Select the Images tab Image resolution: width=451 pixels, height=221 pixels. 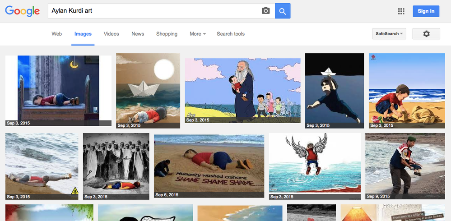[x=83, y=34]
